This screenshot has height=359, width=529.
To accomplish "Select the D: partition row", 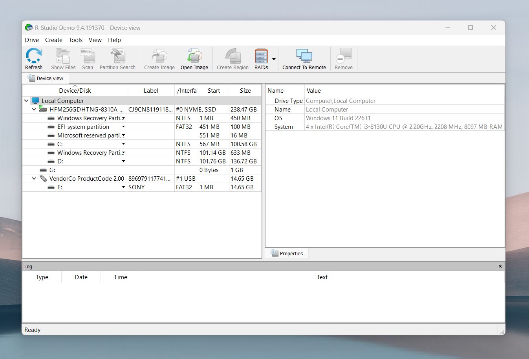I will (x=142, y=161).
